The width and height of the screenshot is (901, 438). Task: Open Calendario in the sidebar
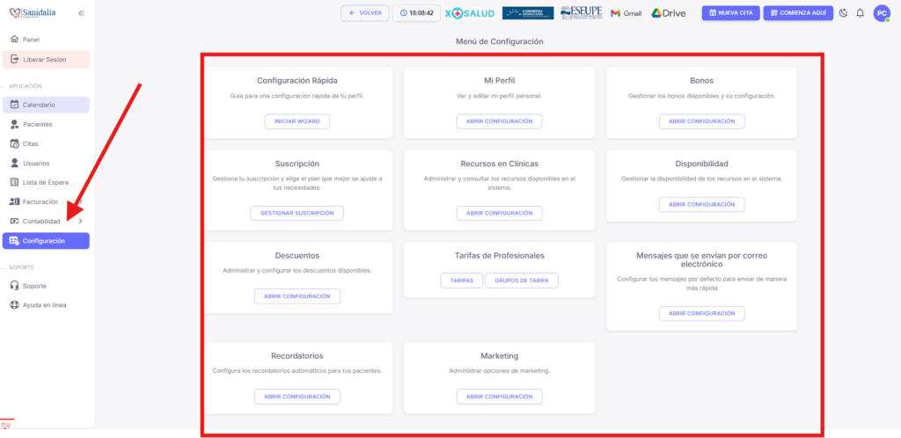click(46, 105)
